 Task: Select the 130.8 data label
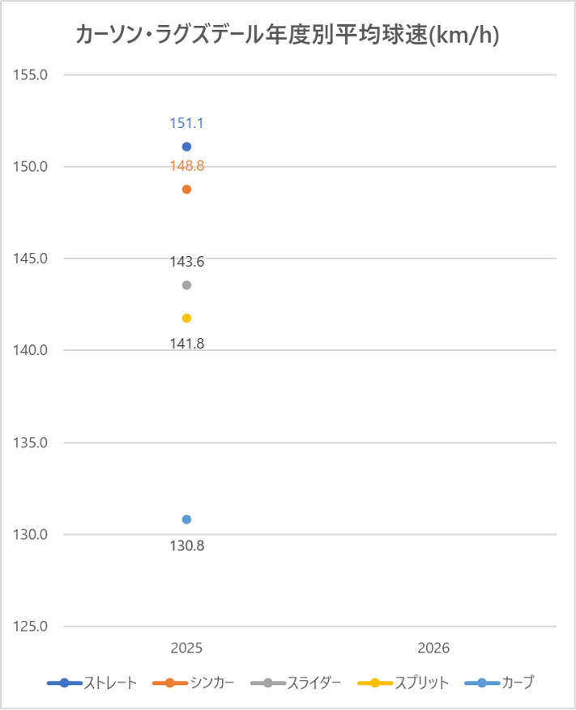186,545
